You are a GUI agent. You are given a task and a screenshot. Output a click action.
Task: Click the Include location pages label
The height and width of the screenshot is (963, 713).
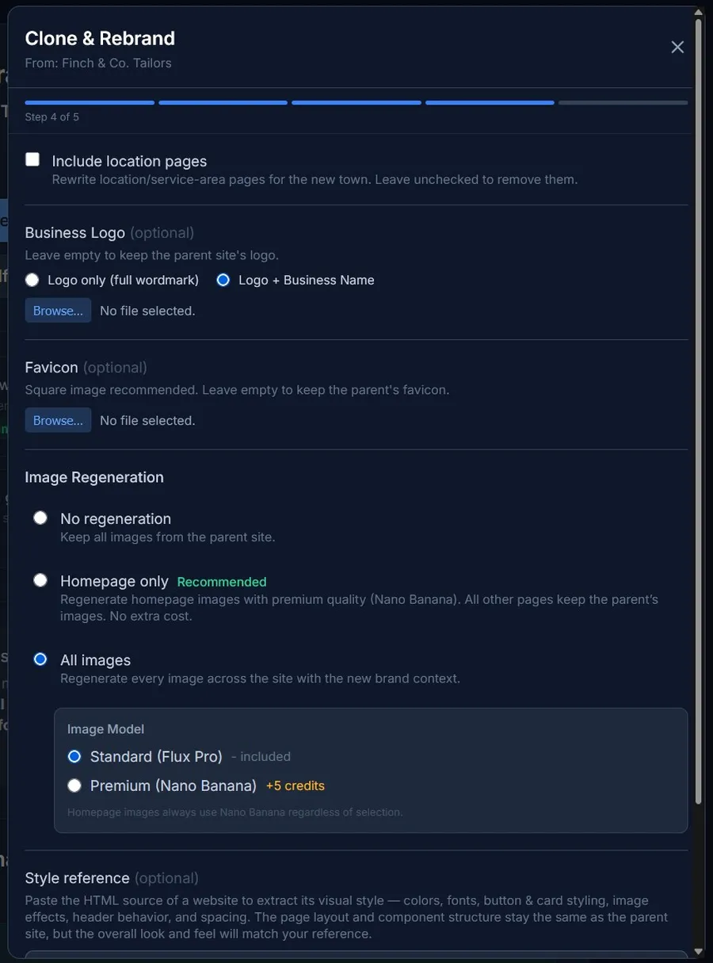click(x=129, y=161)
